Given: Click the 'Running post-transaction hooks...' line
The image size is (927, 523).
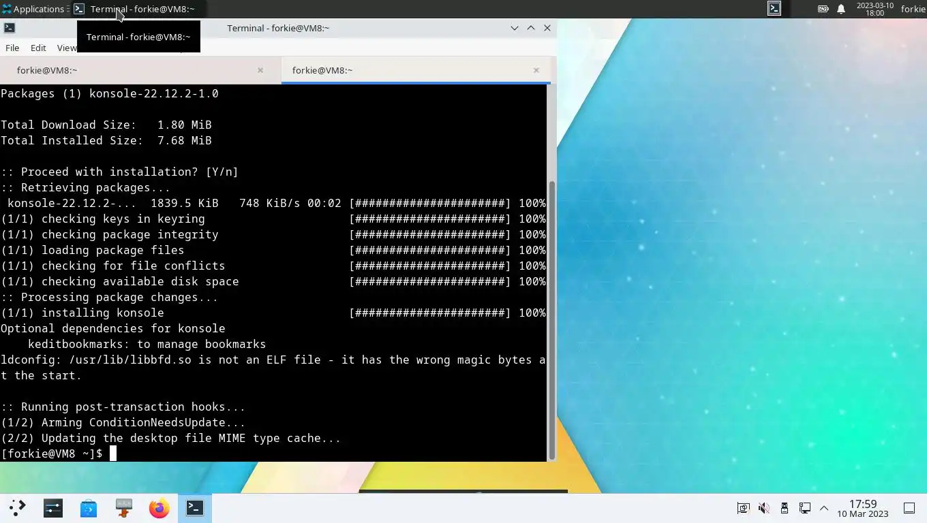Looking at the screenshot, I should [x=123, y=407].
